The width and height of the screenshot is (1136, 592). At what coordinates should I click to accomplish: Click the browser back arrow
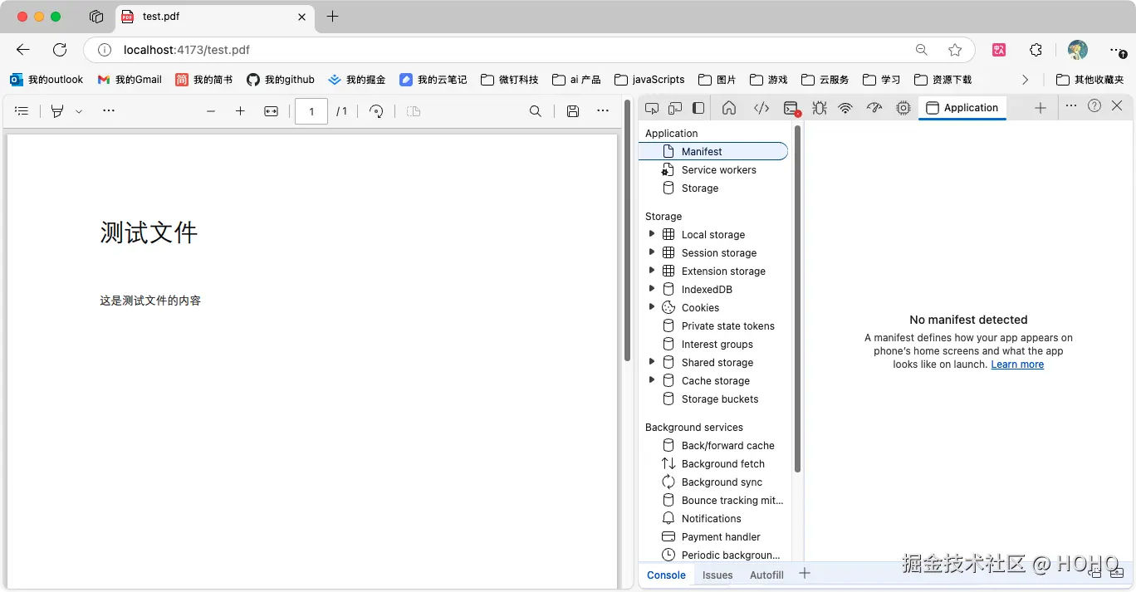pos(23,50)
